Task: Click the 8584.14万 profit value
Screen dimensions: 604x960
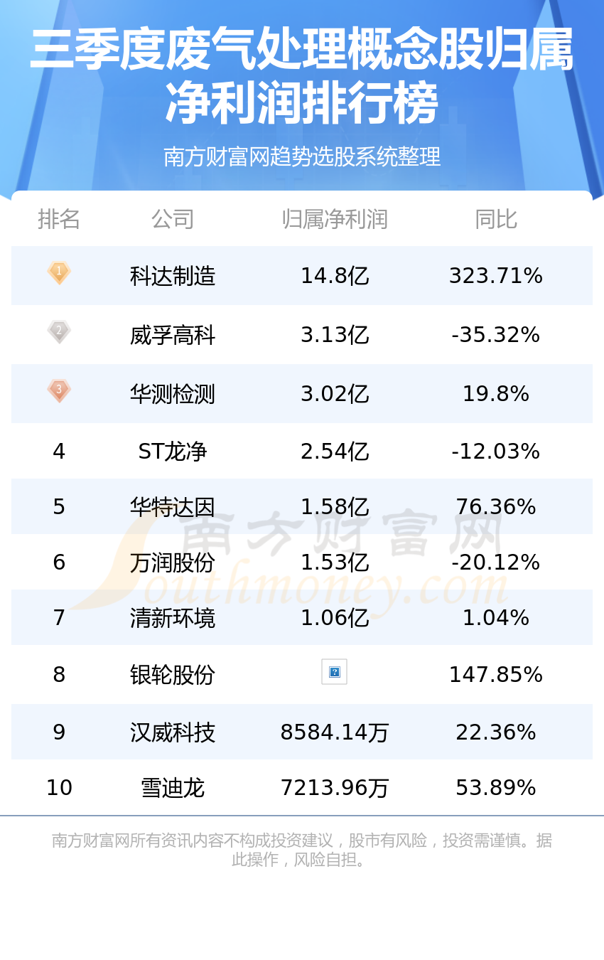Action: (334, 732)
